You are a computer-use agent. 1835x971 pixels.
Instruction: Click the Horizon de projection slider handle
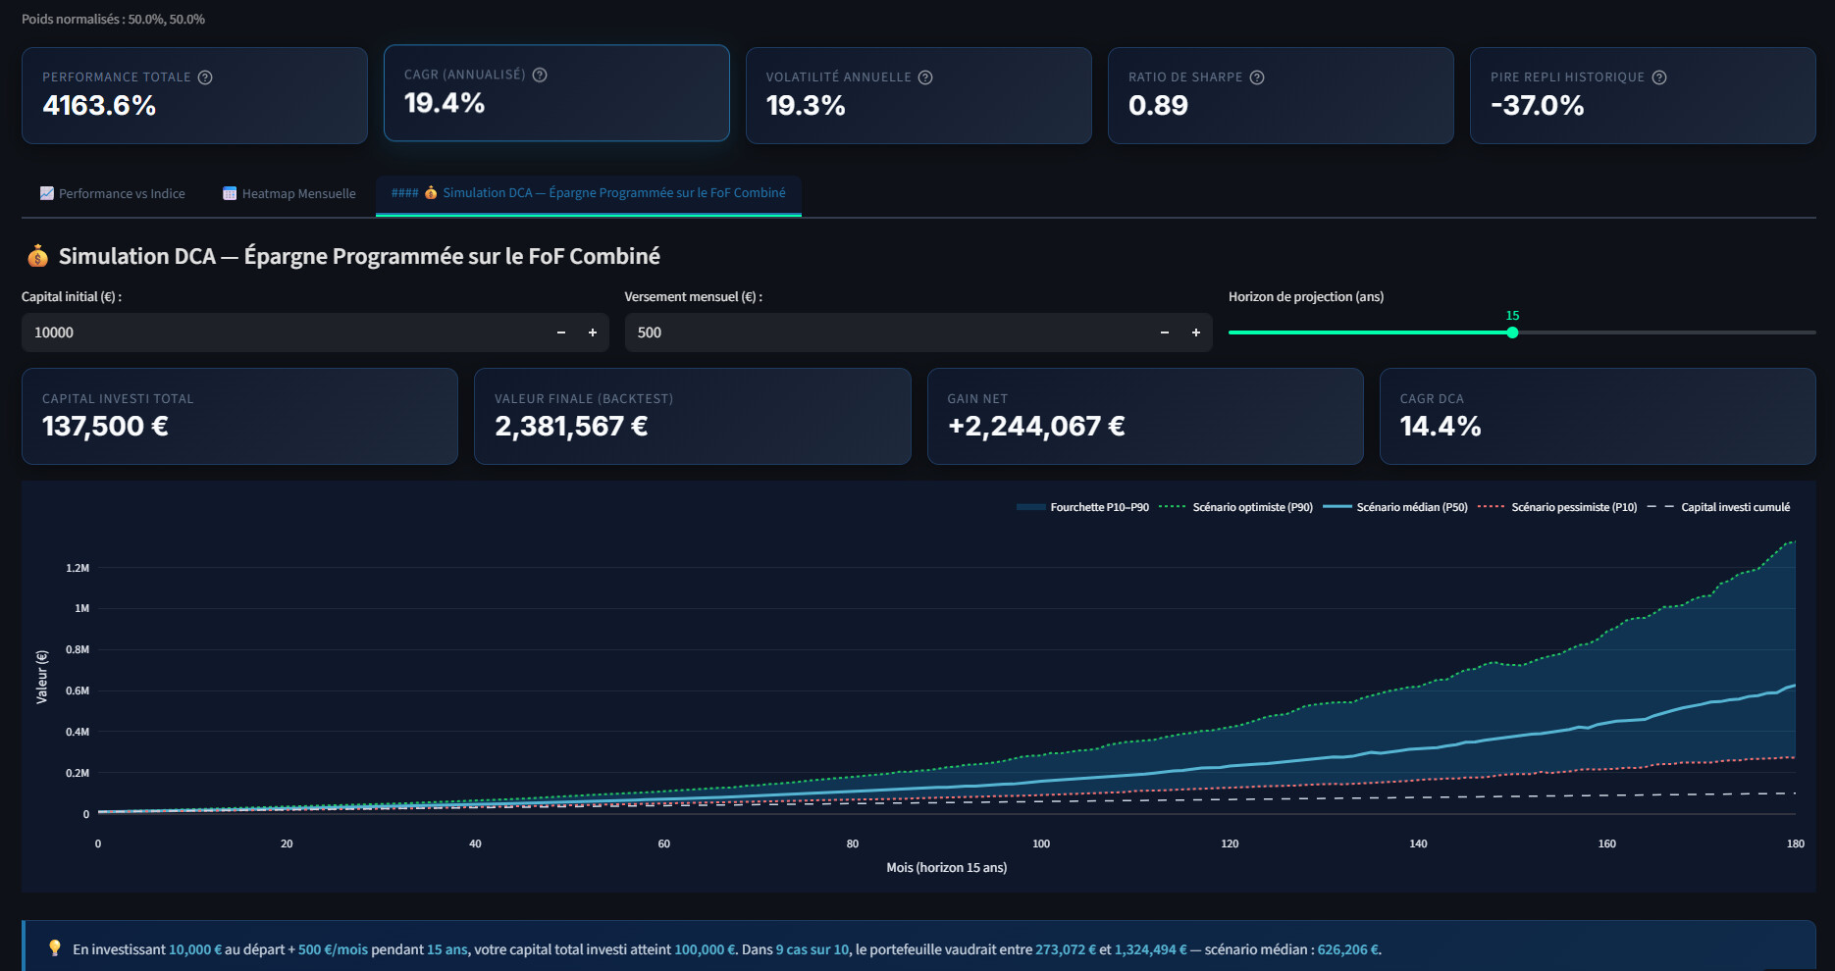click(x=1512, y=332)
